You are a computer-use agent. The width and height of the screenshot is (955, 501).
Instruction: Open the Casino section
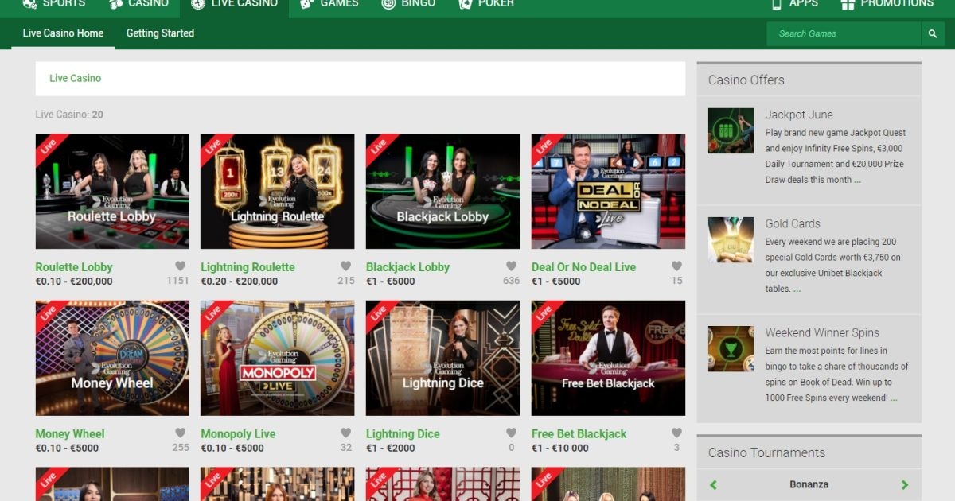coord(149,4)
